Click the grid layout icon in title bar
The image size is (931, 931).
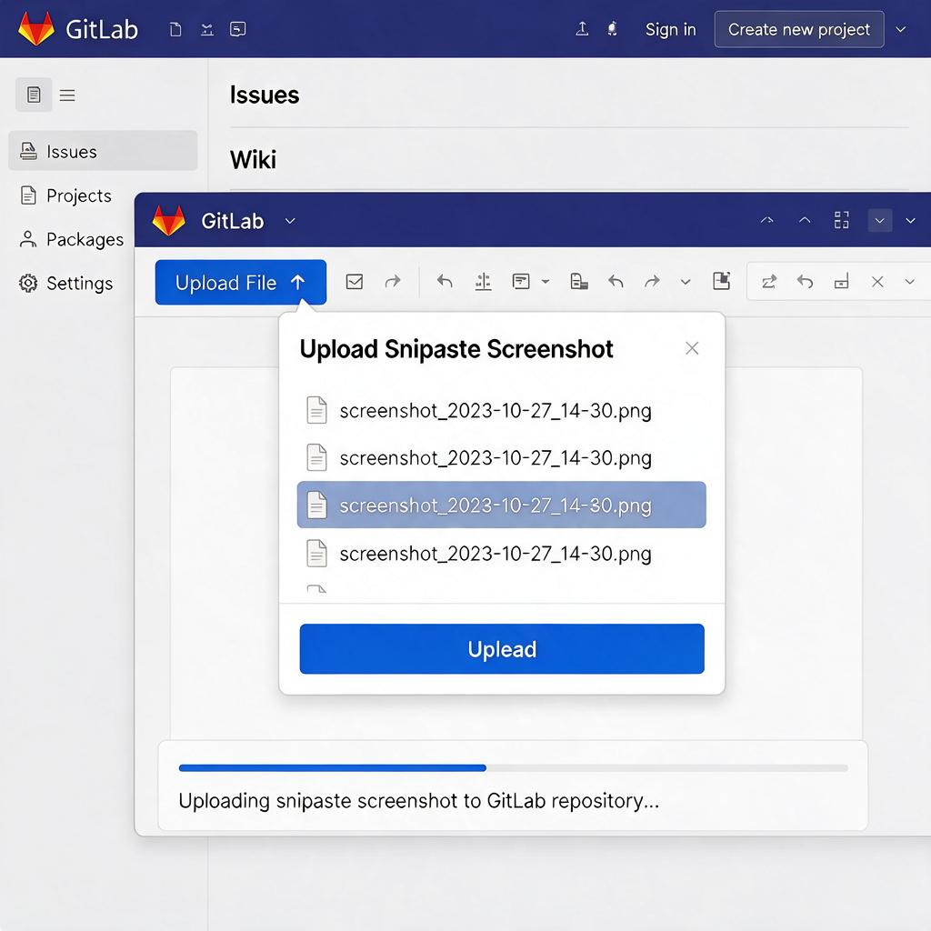point(841,220)
